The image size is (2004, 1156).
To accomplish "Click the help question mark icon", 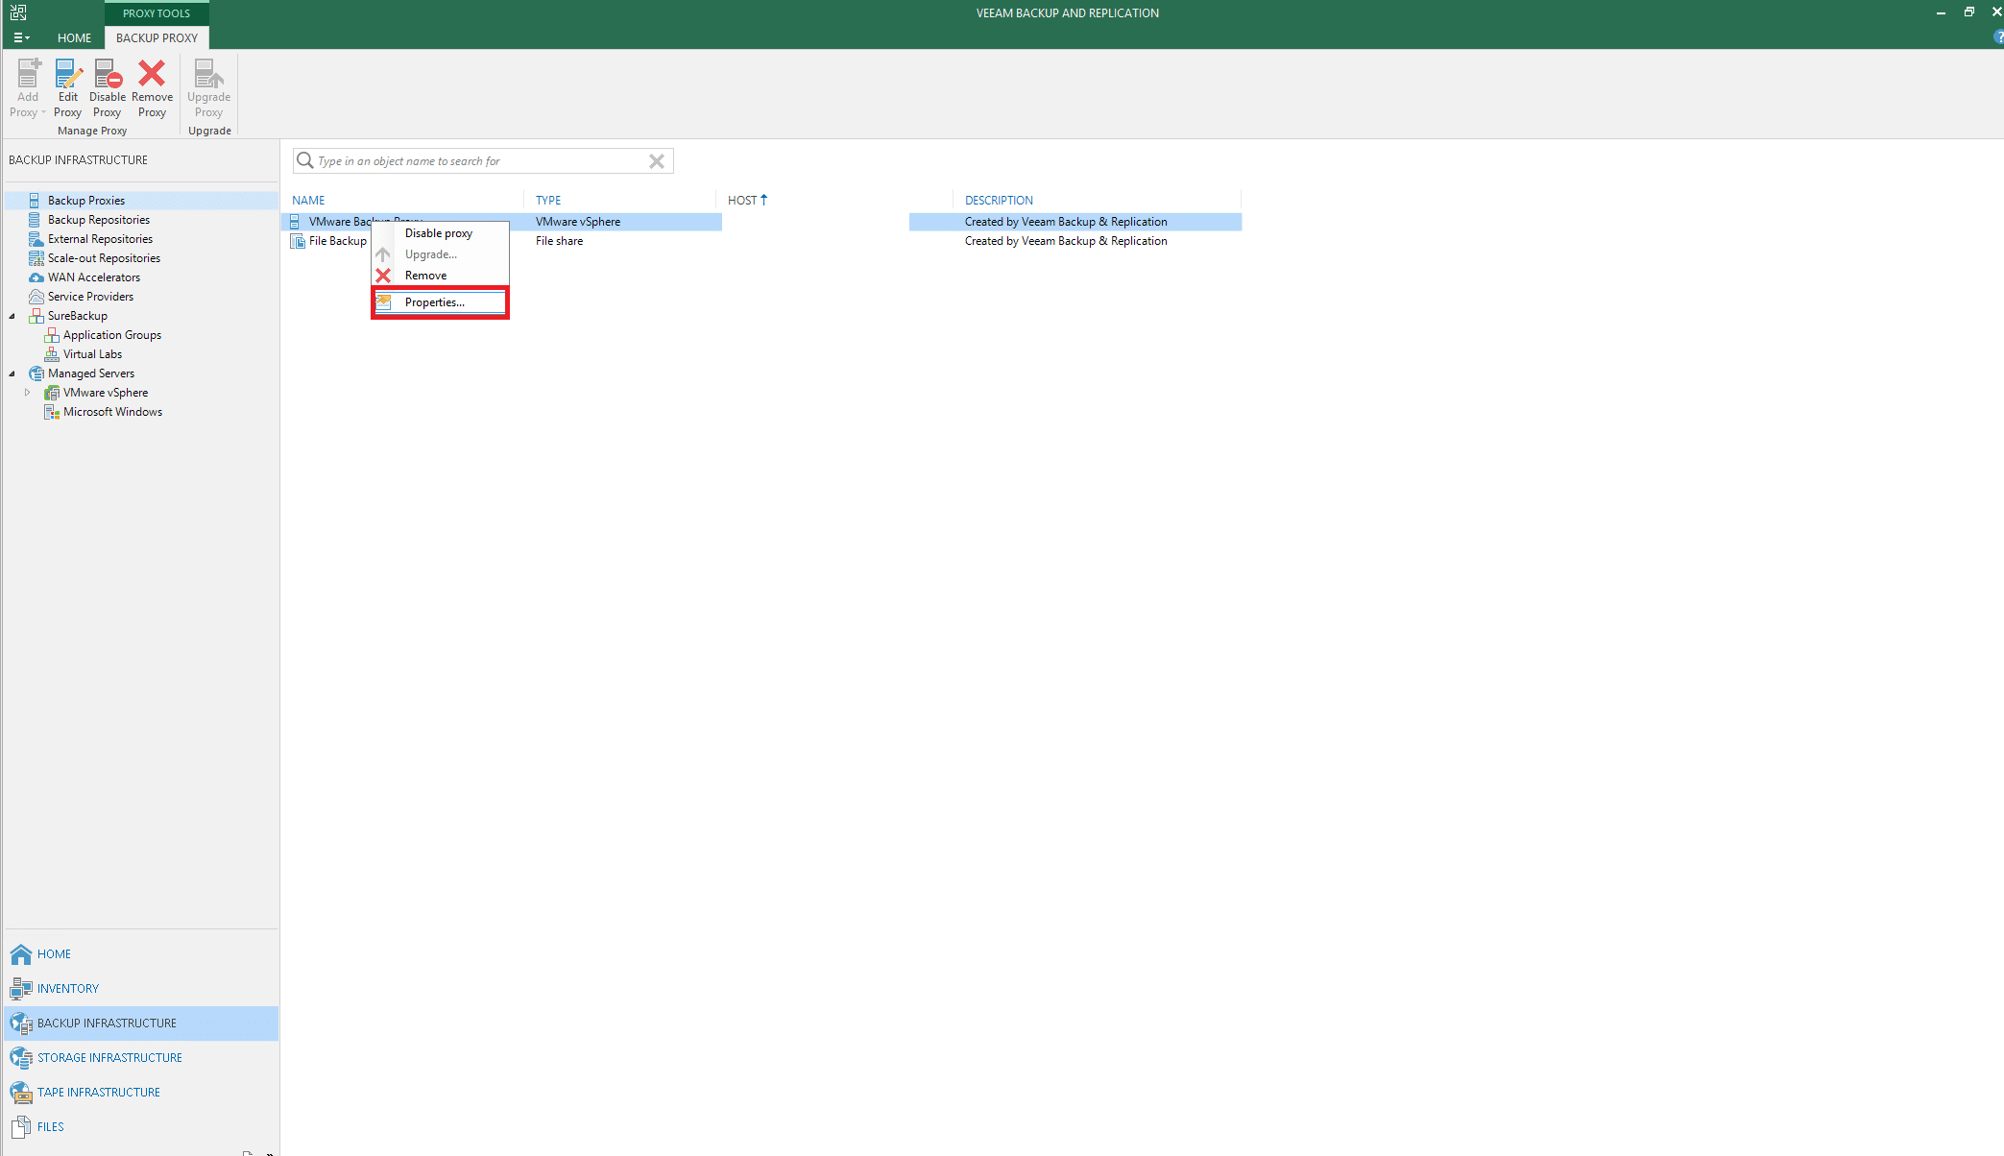I will pos(1998,37).
